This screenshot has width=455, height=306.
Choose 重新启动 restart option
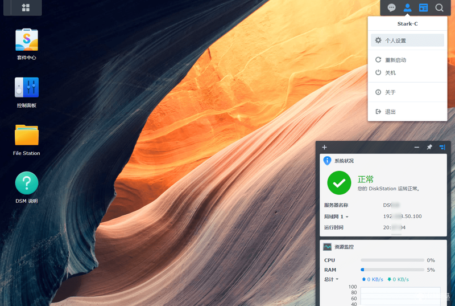tap(407, 60)
